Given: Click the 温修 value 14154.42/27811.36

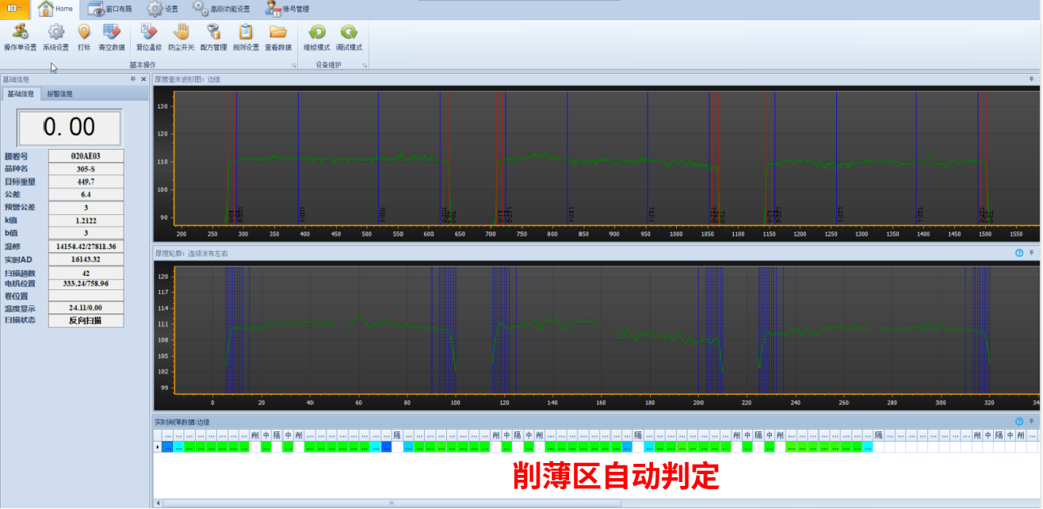Looking at the screenshot, I should [86, 247].
